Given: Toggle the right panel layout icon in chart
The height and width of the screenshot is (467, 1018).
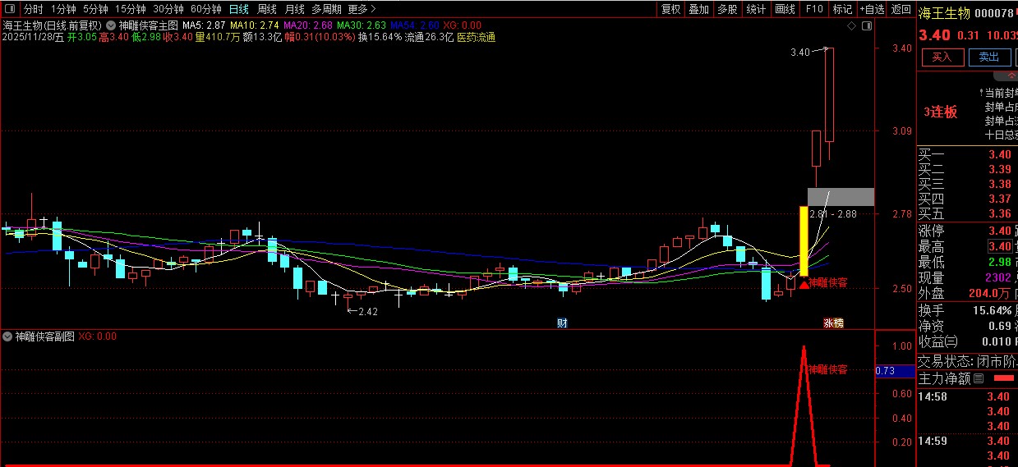Looking at the screenshot, I should 865,26.
